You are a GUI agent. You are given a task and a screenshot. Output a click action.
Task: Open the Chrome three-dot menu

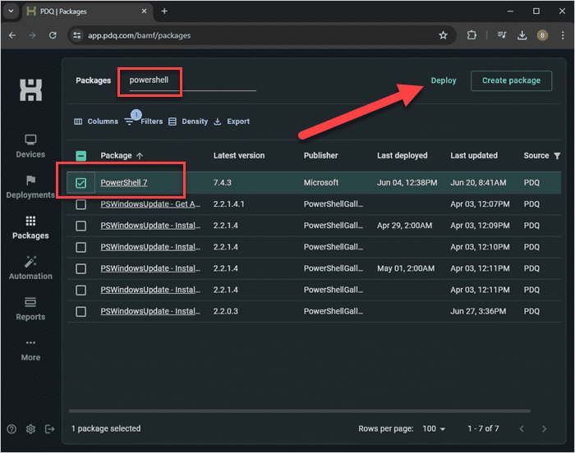point(563,35)
